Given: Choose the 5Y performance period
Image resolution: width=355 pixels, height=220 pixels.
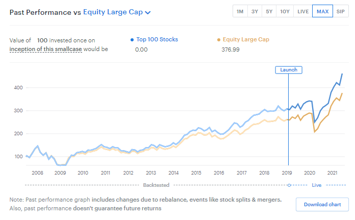Looking at the screenshot, I should pyautogui.click(x=269, y=12).
